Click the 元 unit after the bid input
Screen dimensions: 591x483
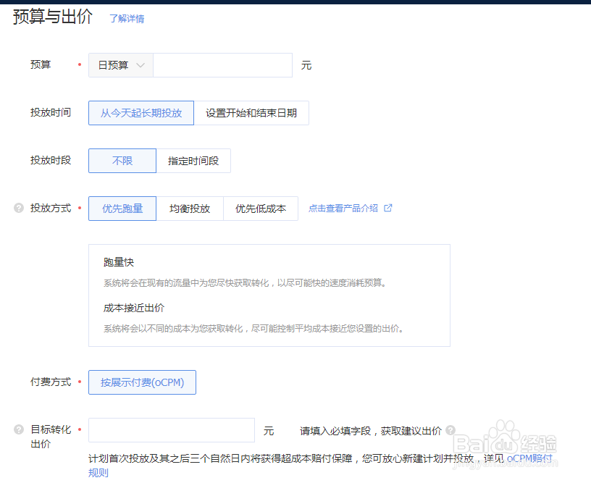click(x=269, y=431)
